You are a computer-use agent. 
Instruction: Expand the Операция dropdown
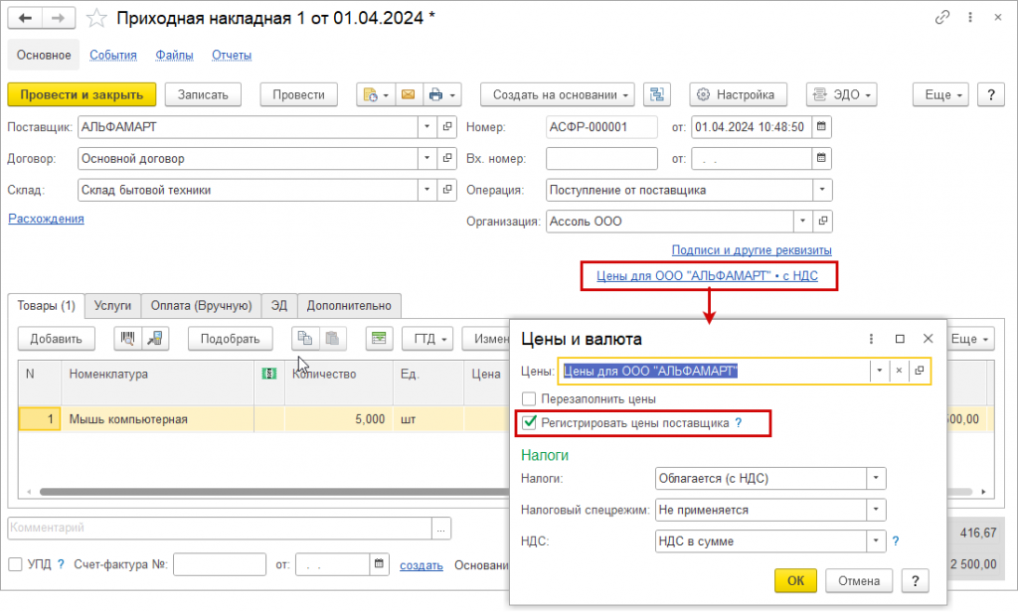[822, 190]
